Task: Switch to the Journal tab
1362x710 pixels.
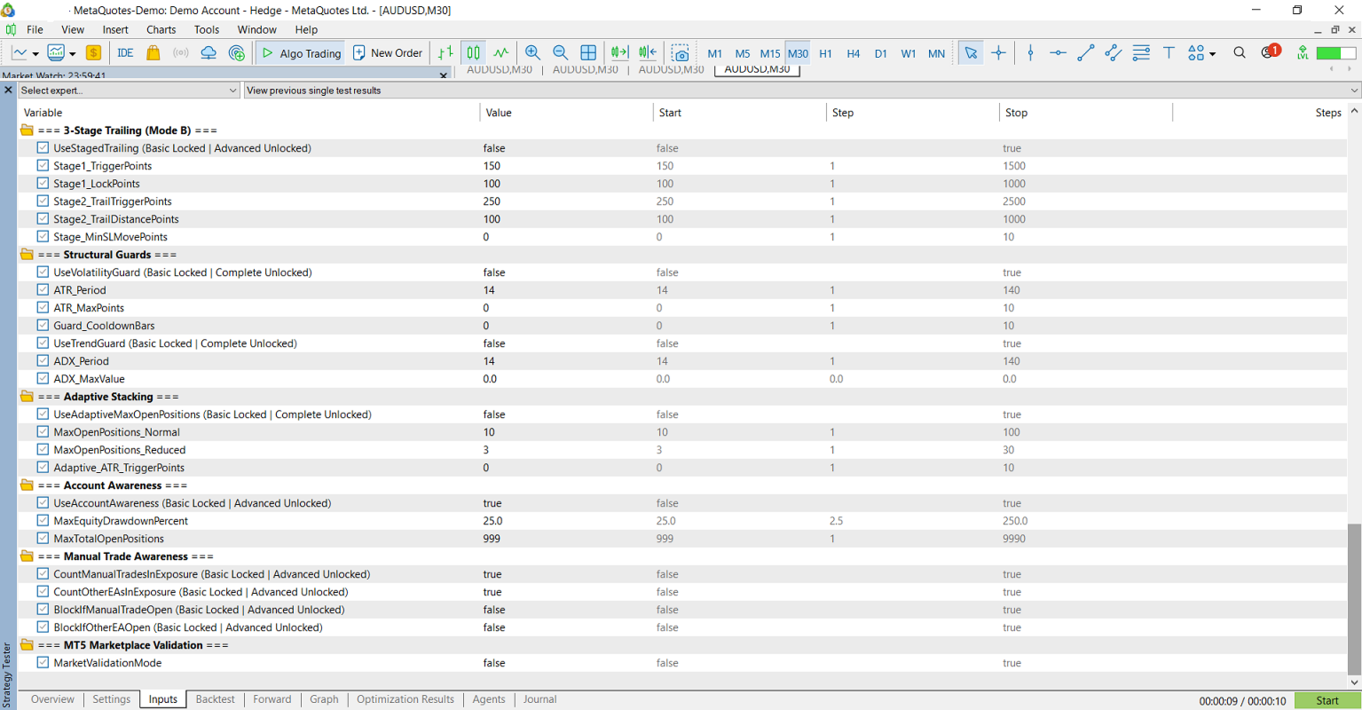Action: [539, 699]
